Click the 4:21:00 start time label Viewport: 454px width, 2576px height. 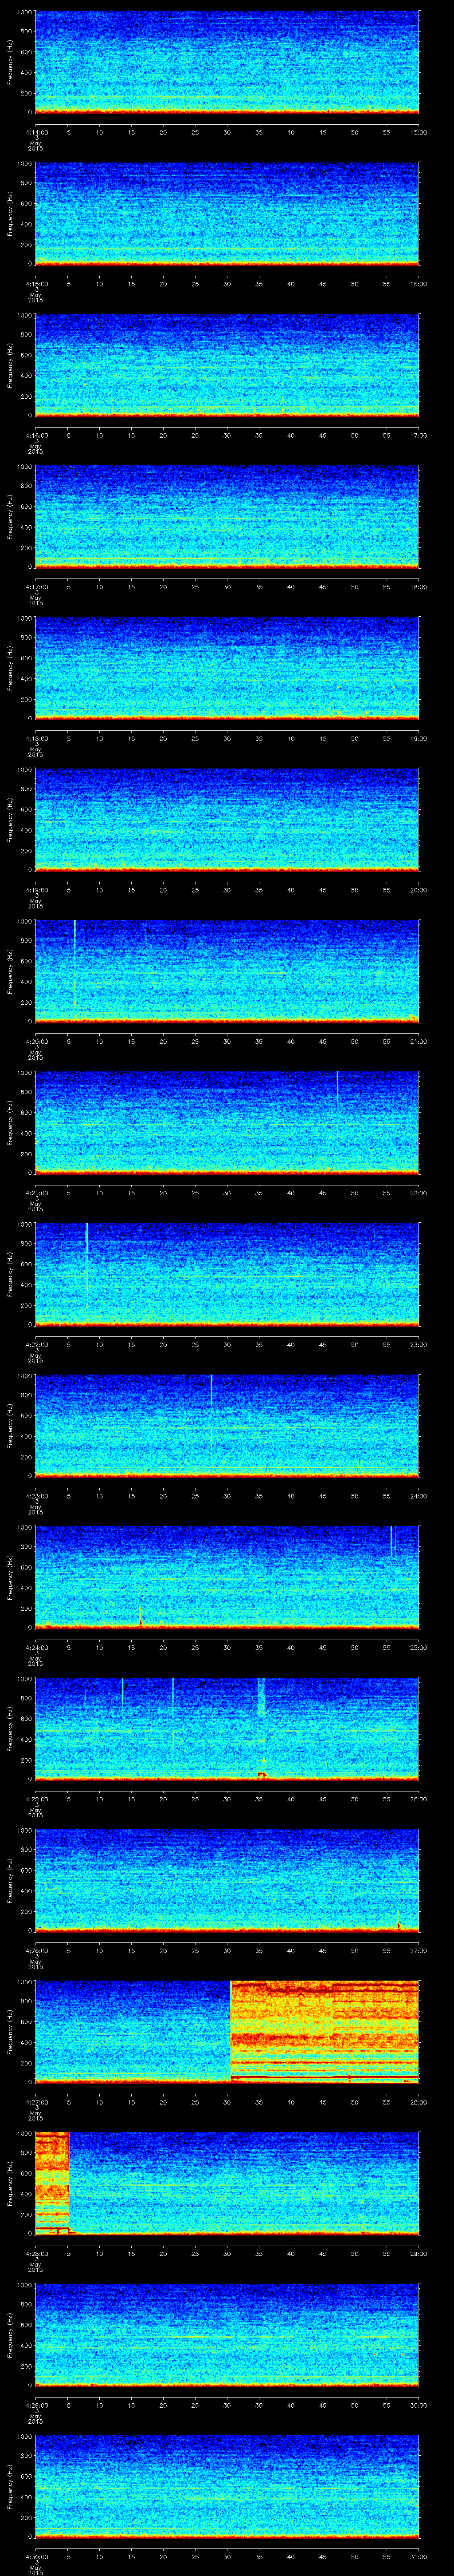[x=36, y=1193]
